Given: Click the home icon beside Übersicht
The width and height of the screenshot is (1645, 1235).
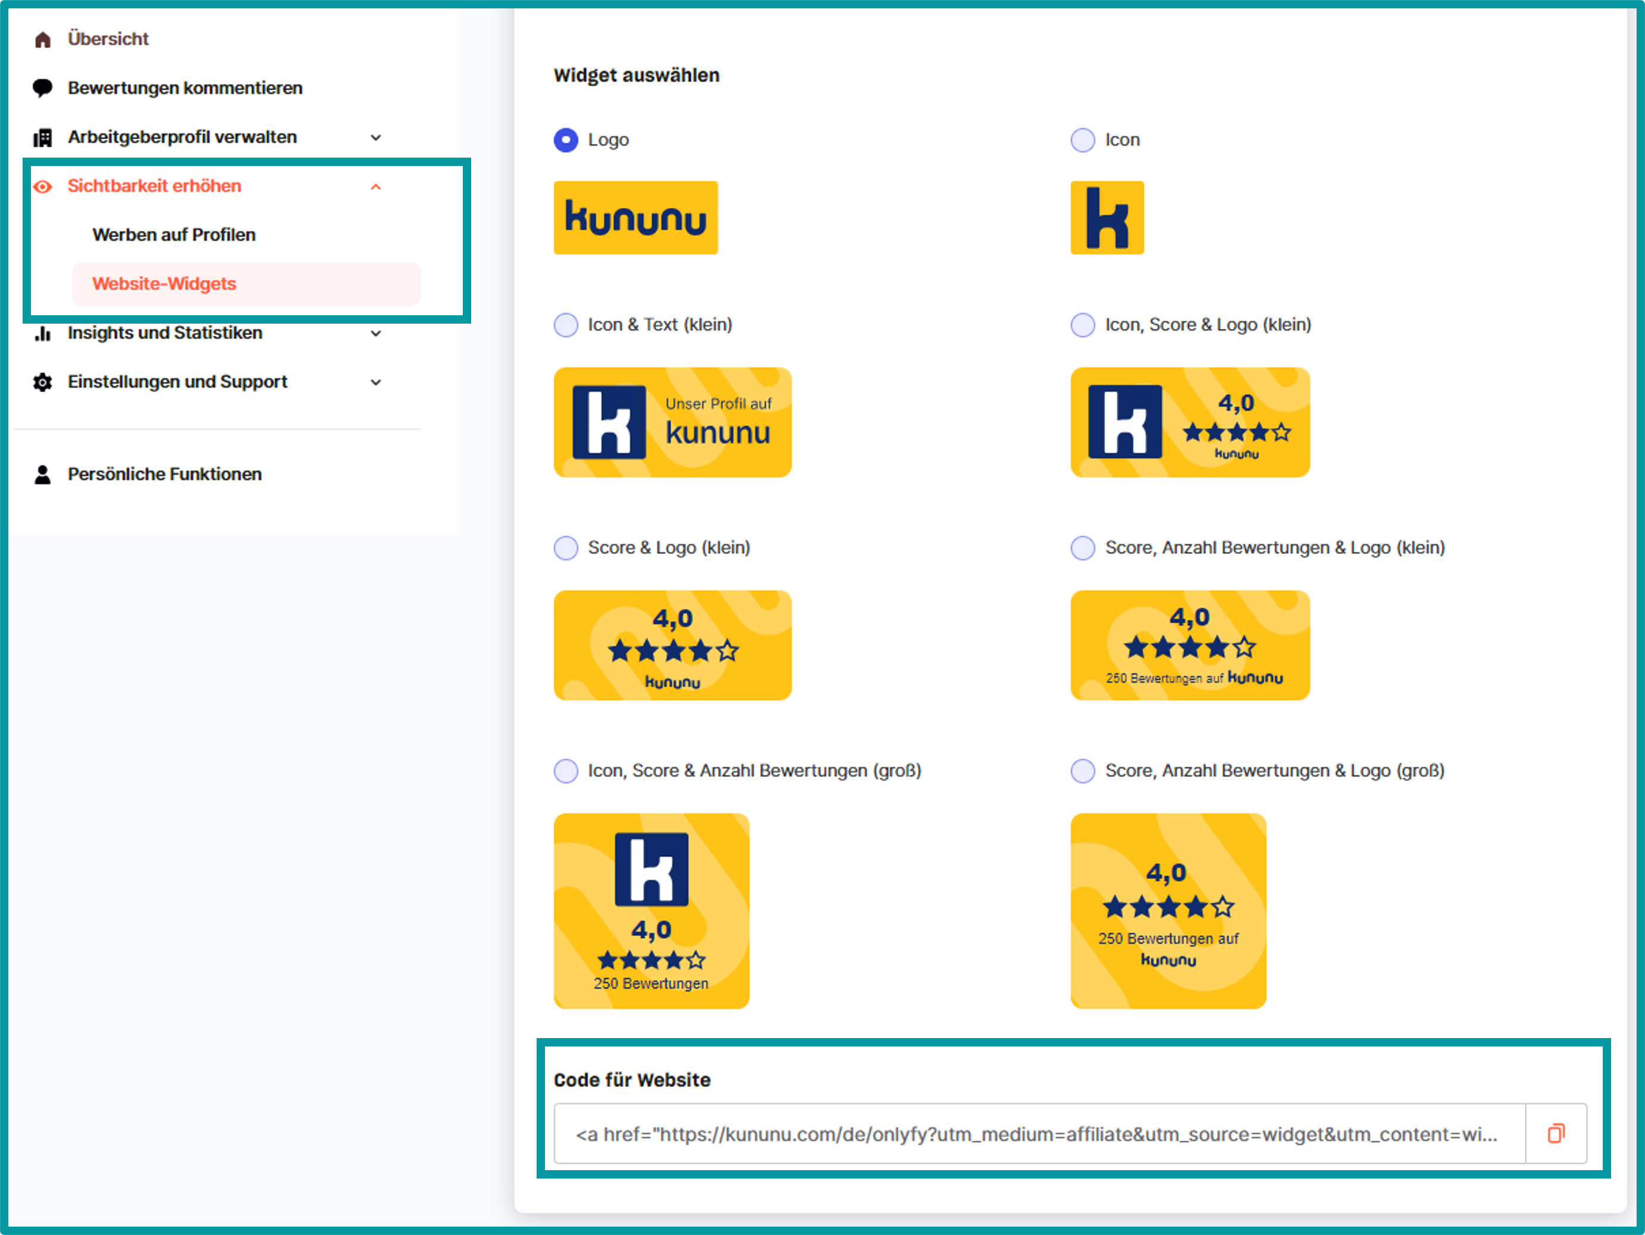Looking at the screenshot, I should pos(43,39).
